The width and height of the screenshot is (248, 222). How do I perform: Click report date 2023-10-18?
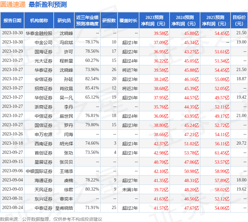coord(12,143)
